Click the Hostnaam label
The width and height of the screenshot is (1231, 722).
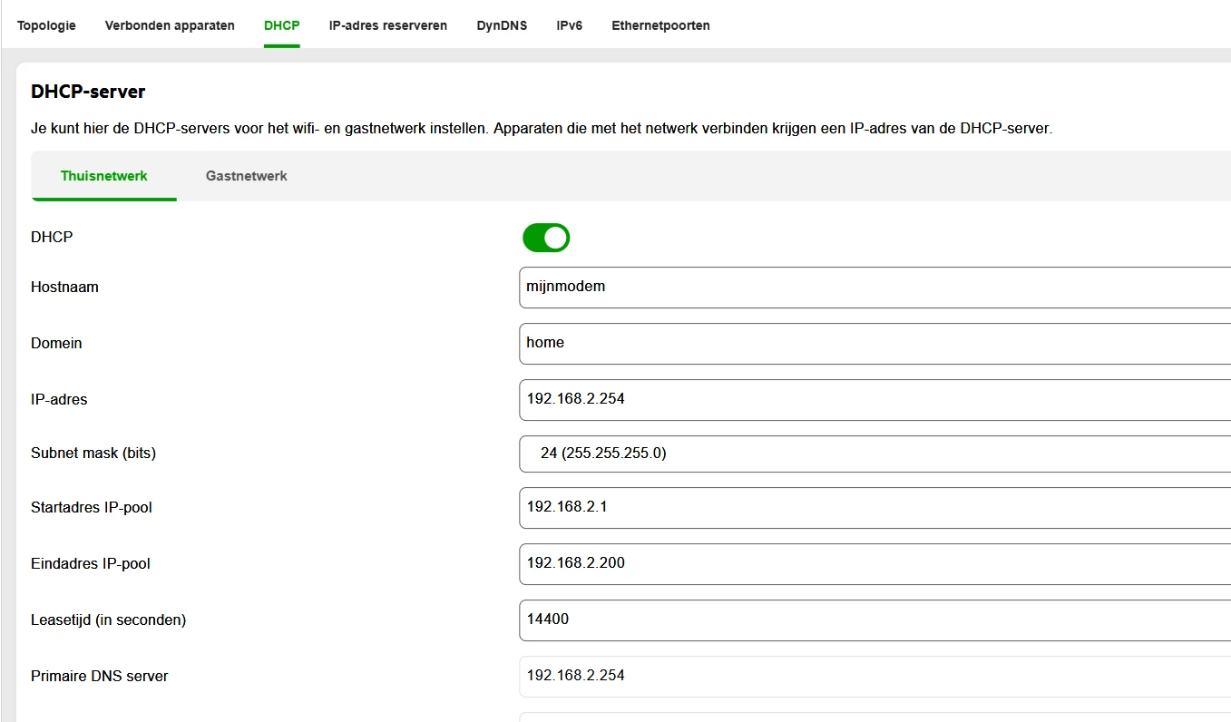tap(64, 288)
